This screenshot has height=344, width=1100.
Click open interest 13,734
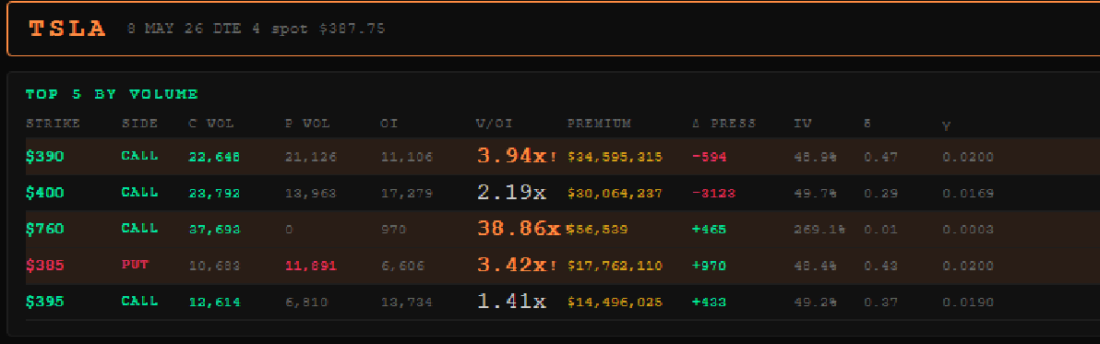(x=407, y=302)
